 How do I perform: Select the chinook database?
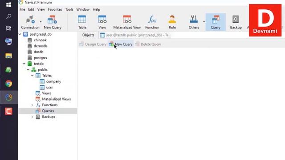[40, 40]
